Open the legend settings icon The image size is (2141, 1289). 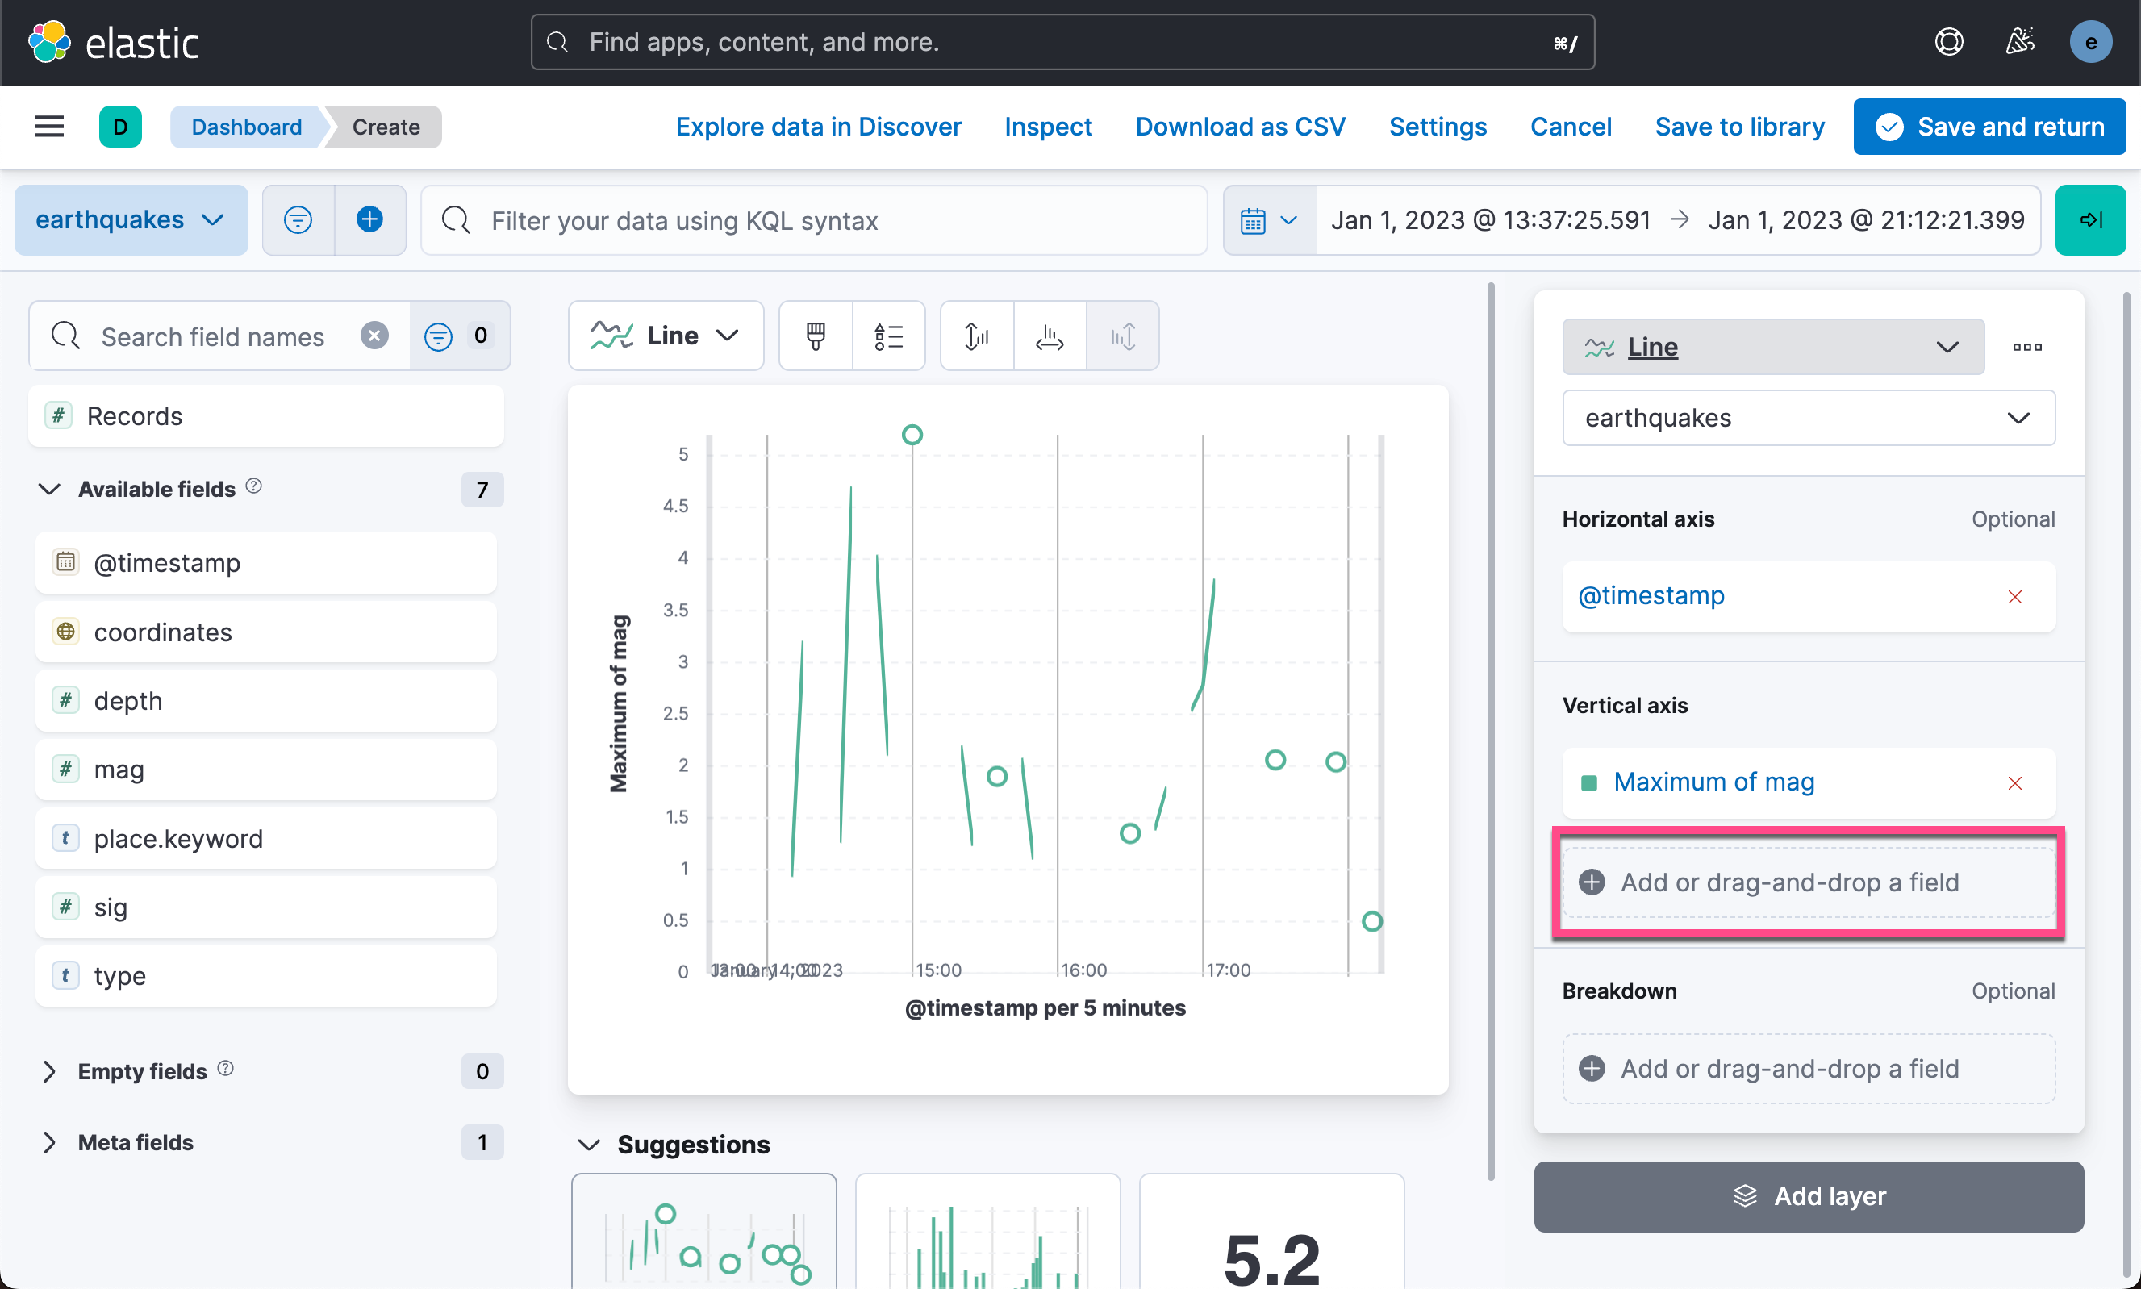coord(888,336)
